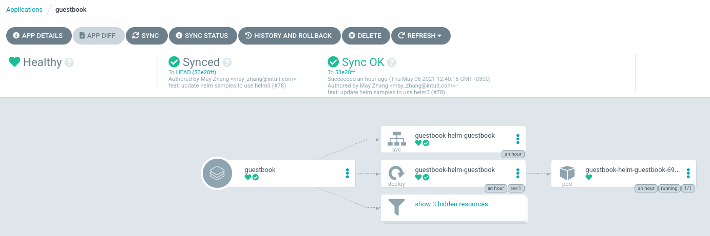Click help icon next to Sync OK

[392, 62]
